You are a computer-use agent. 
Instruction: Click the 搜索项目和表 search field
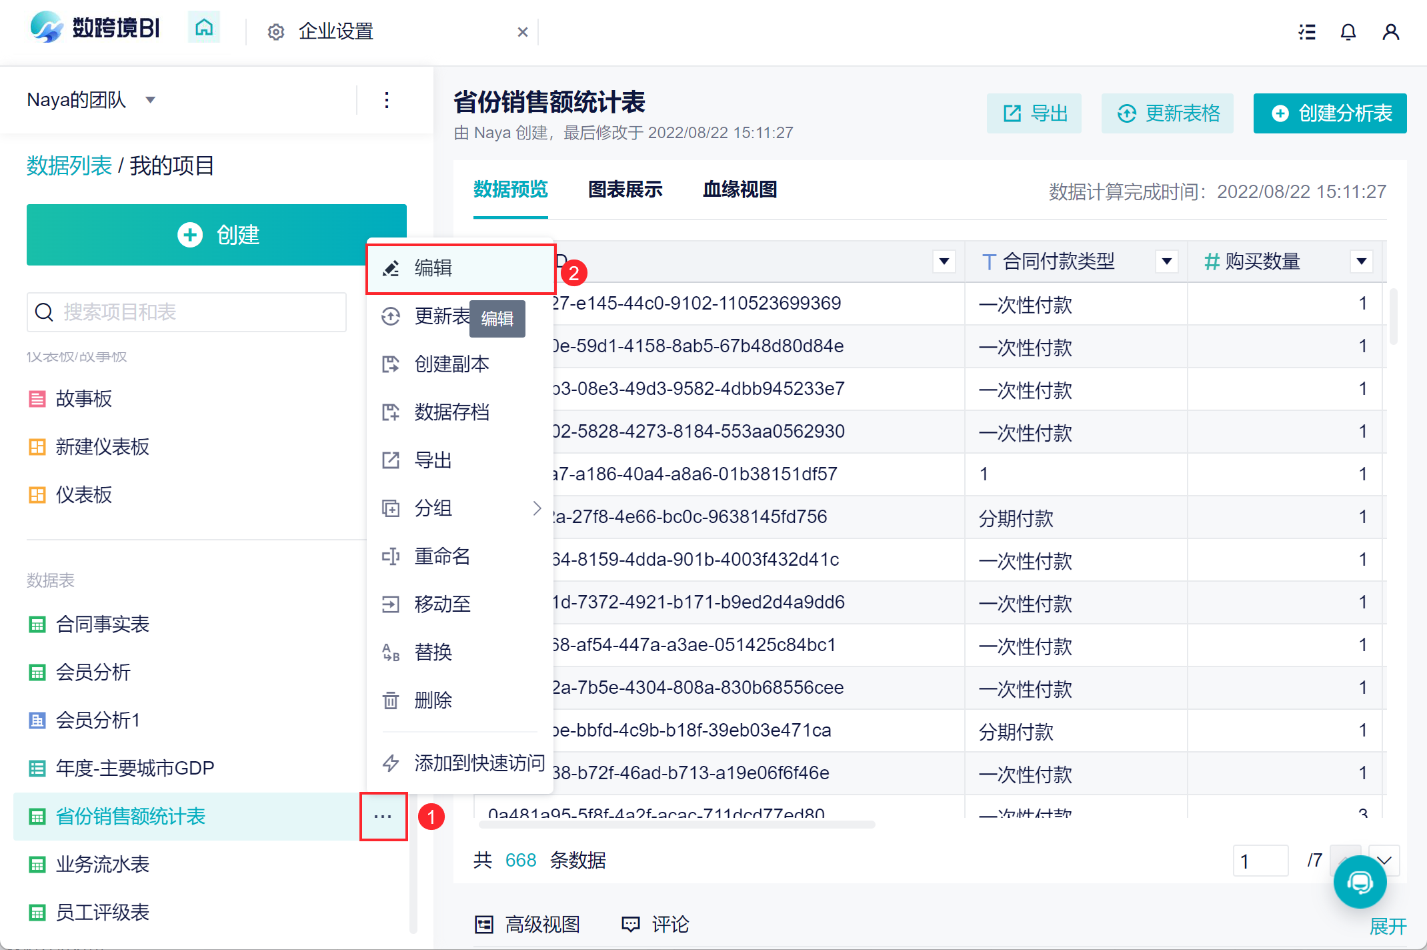click(x=187, y=312)
